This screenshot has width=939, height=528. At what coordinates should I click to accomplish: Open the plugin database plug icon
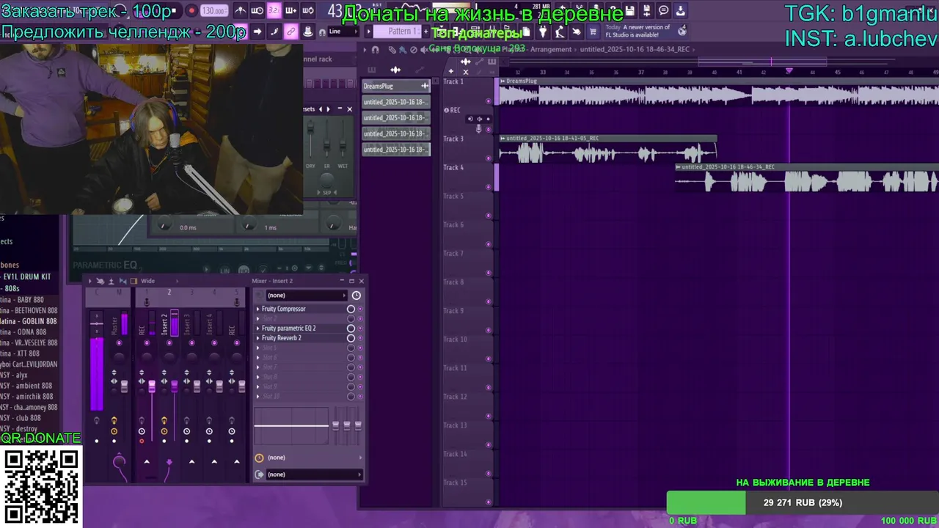543,32
